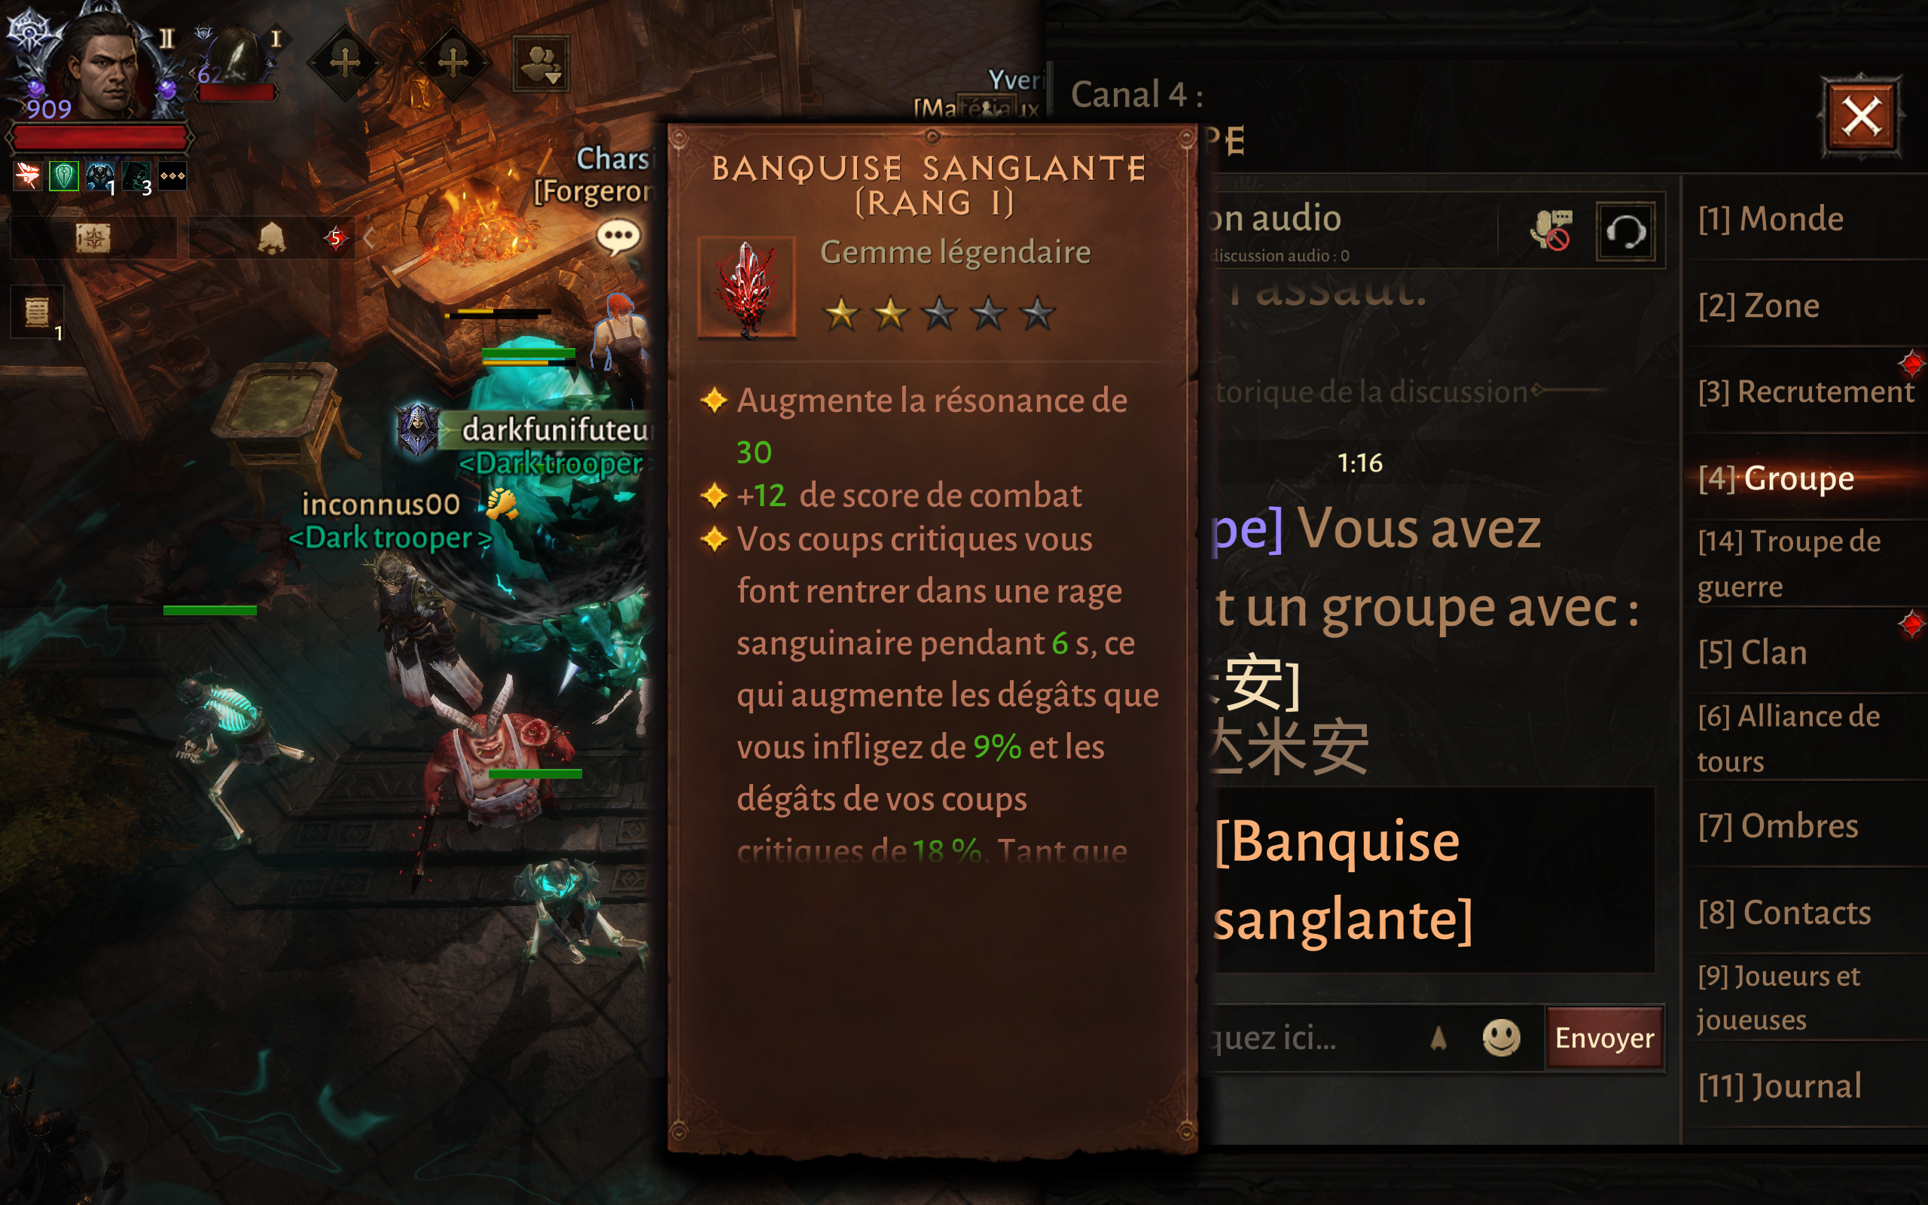The width and height of the screenshot is (1928, 1205).
Task: Toggle the headset audio button
Action: (x=1625, y=232)
